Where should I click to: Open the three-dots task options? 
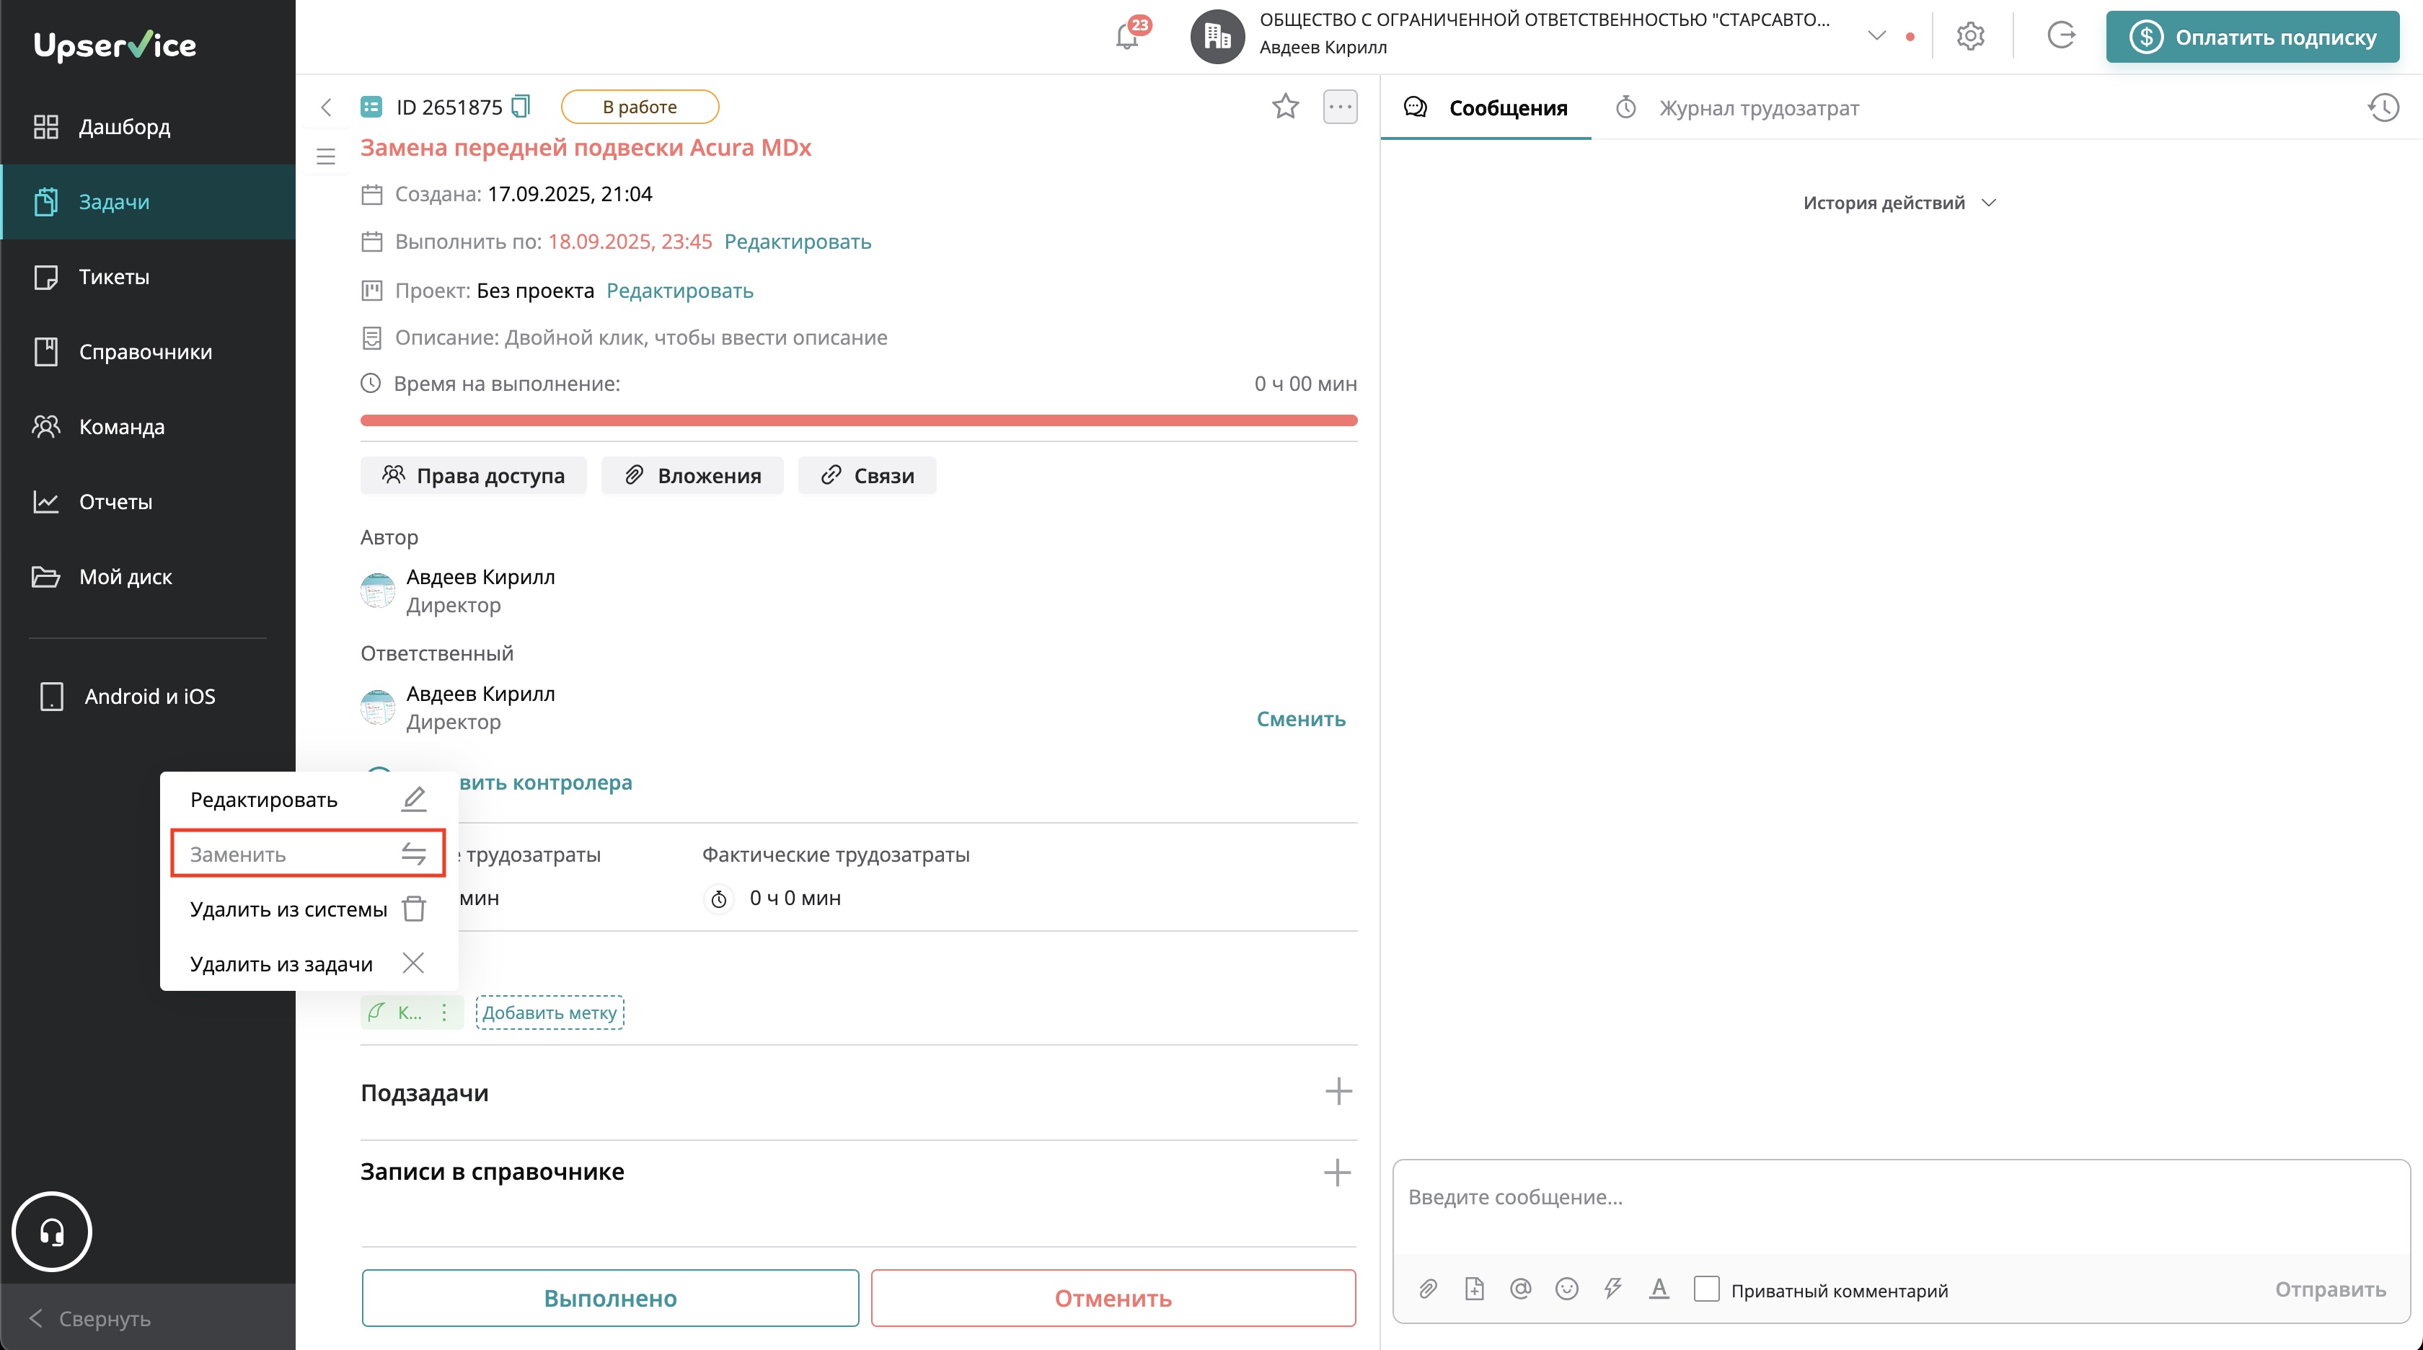1341,106
